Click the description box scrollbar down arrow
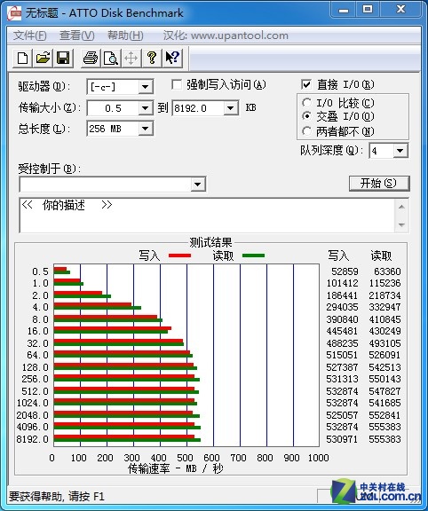This screenshot has width=428, height=511. 401,224
